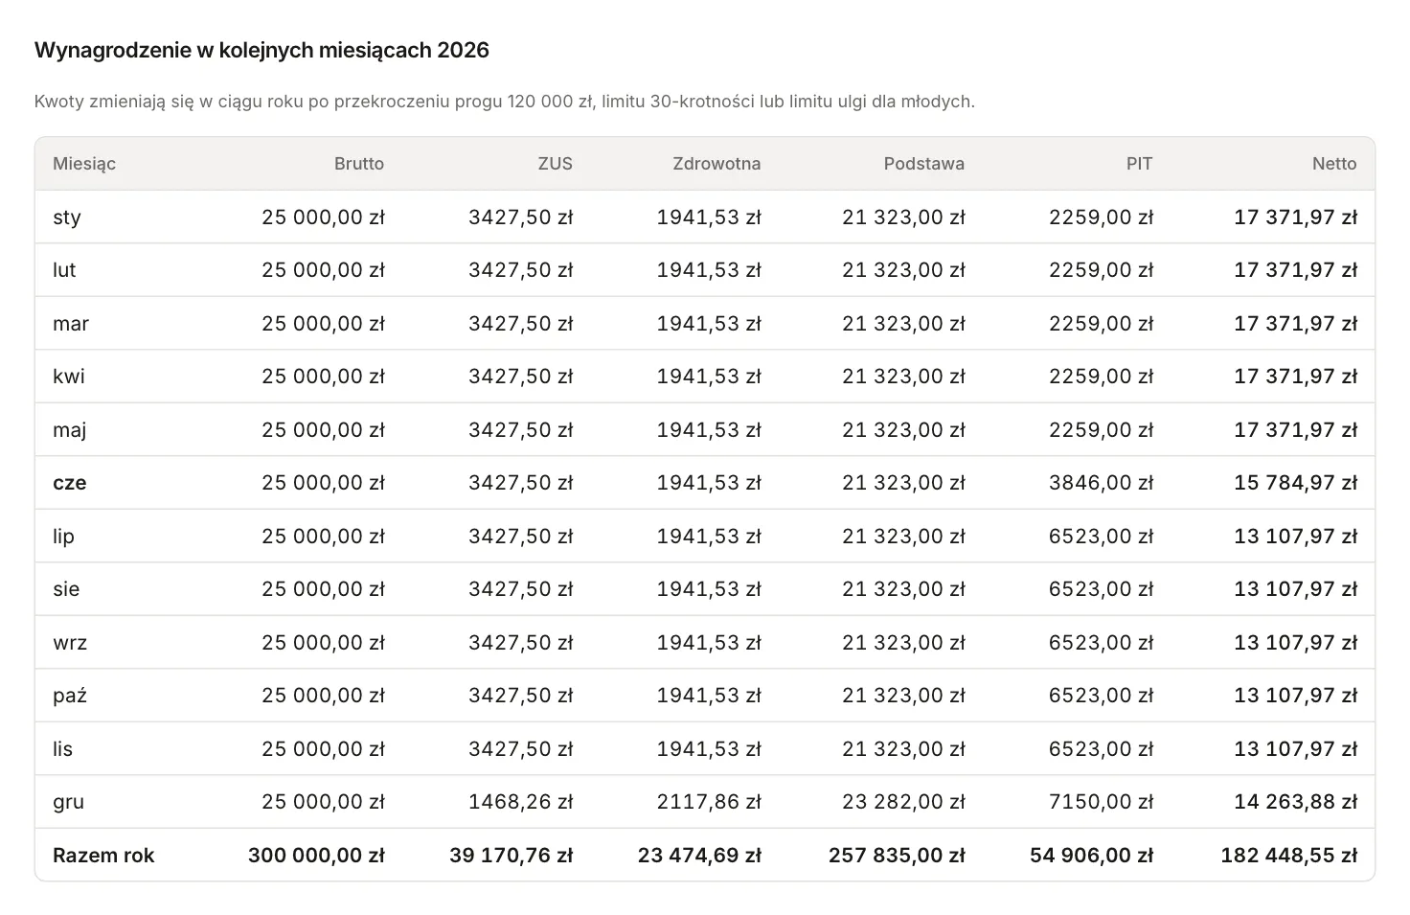Click the 'Podstawa' column header
This screenshot has width=1410, height=915.
pos(924,164)
